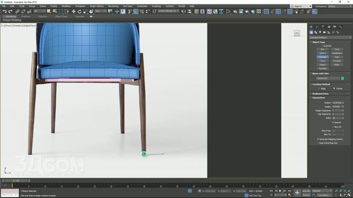This screenshot has width=353, height=198.
Task: Click the Undo arrow icon
Action: (4, 11)
